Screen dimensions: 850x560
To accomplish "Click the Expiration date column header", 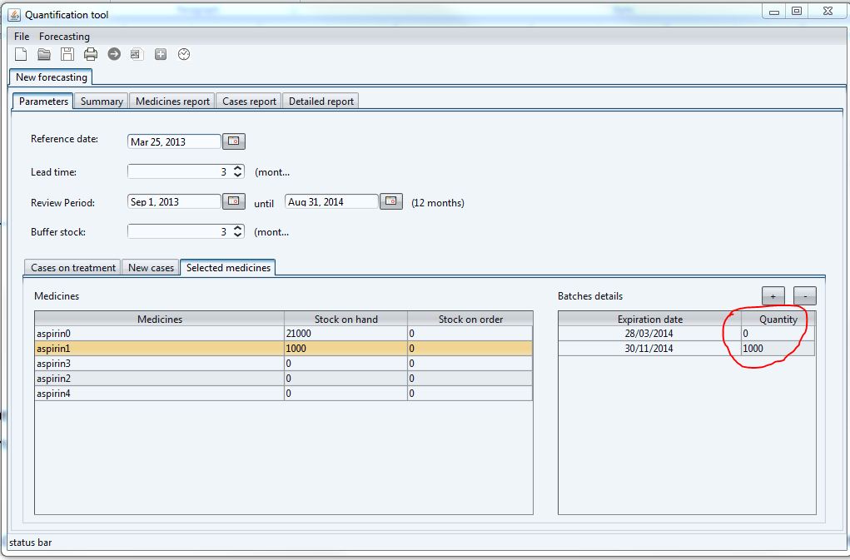I will point(650,319).
